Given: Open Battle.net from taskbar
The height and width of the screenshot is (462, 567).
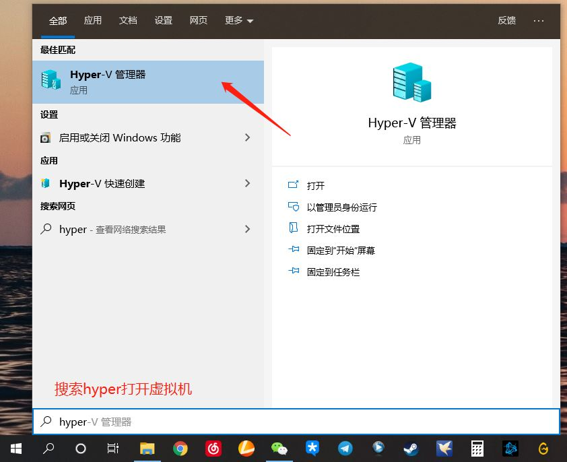Looking at the screenshot, I should pos(510,449).
